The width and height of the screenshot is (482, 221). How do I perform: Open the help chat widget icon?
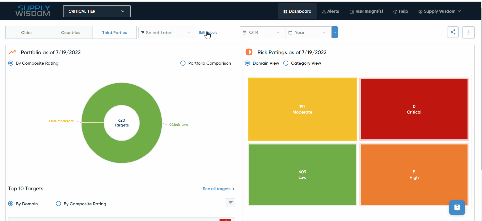pyautogui.click(x=457, y=208)
